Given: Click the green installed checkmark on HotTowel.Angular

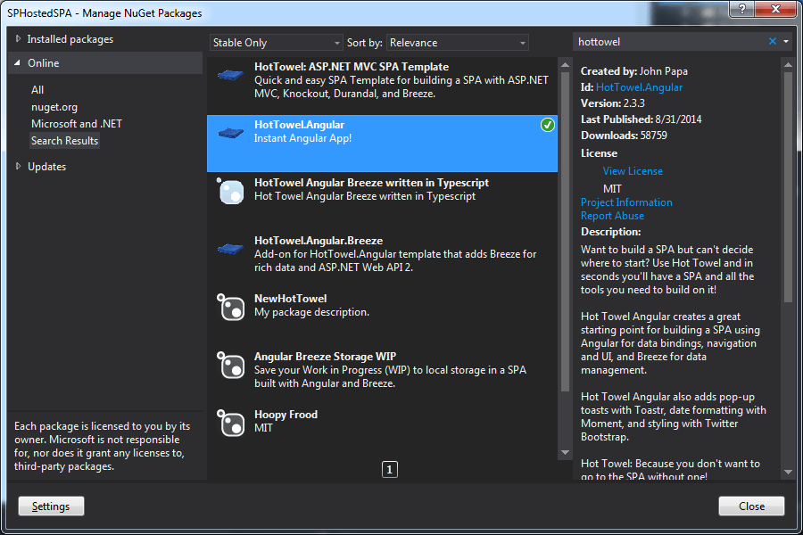Looking at the screenshot, I should click(x=548, y=125).
